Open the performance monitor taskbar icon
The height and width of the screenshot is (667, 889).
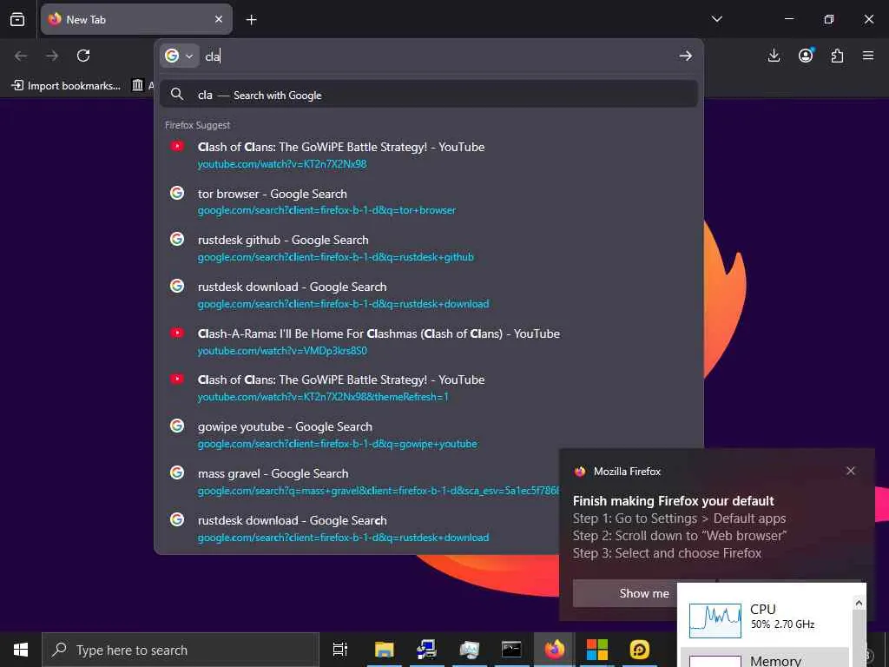(x=469, y=650)
